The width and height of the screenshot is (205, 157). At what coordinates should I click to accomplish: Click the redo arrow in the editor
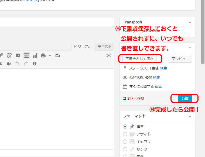26,64
